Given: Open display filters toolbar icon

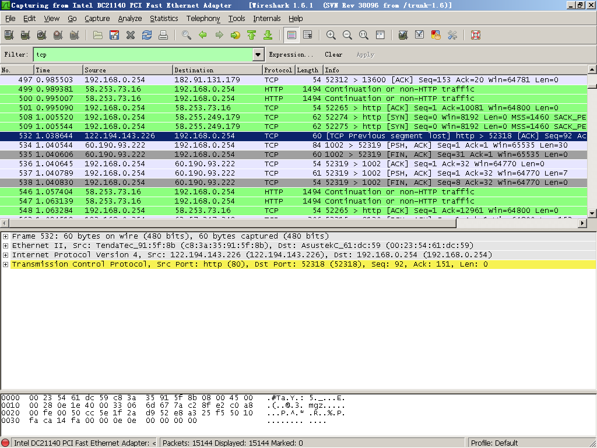Looking at the screenshot, I should 420,36.
